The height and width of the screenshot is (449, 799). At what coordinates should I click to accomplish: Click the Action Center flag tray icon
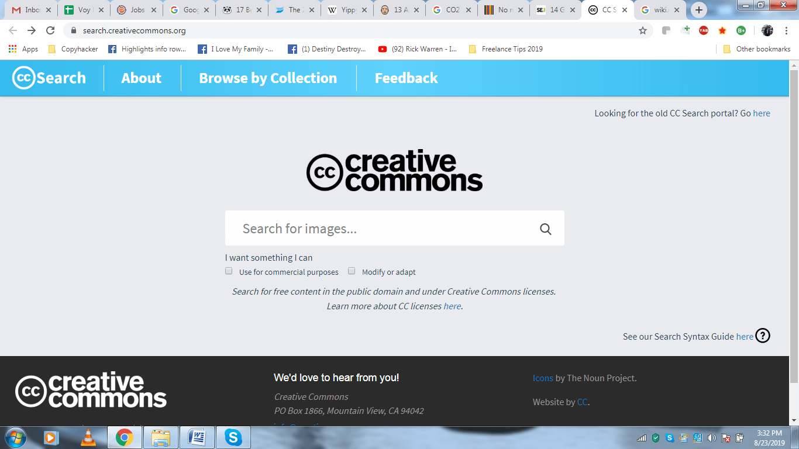(x=726, y=438)
